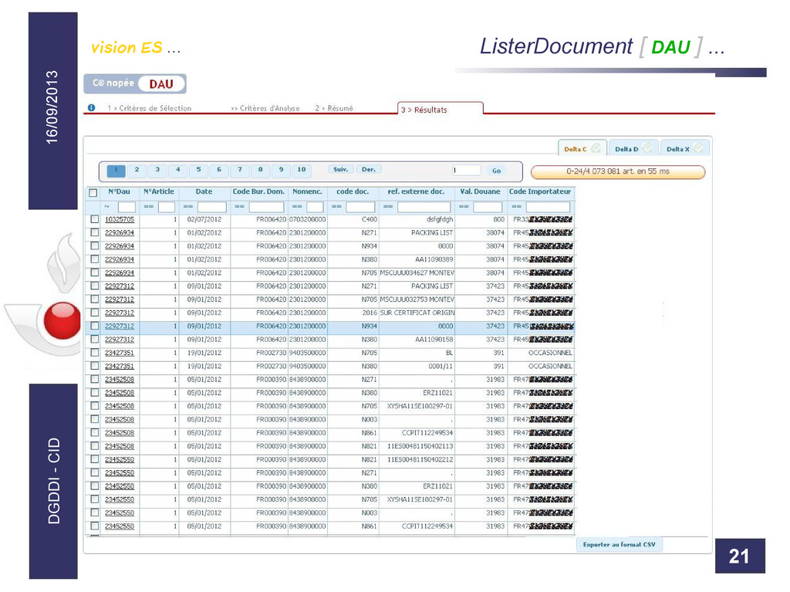The width and height of the screenshot is (790, 592).
Task: Click the C@nopée DAU logo badge
Action: pyautogui.click(x=135, y=83)
